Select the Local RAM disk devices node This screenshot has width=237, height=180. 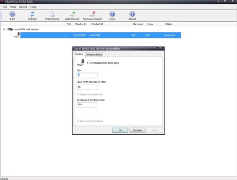pos(26,29)
